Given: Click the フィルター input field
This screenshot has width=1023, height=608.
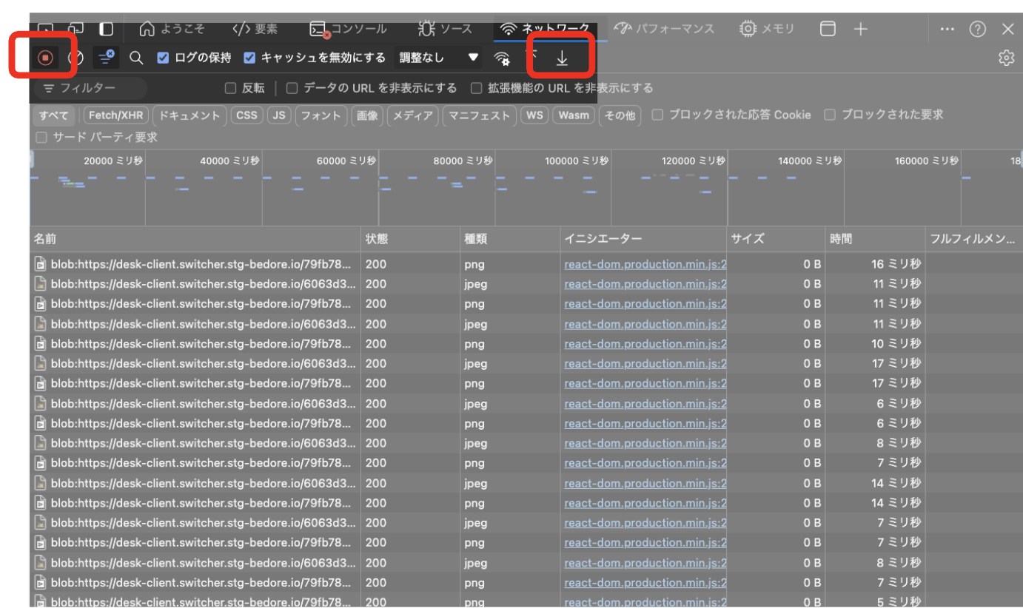Looking at the screenshot, I should 90,88.
